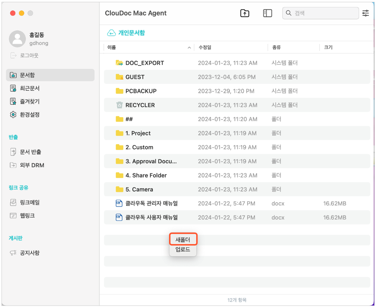Select the DOC_EXPORT folder name
The image size is (375, 307).
coord(145,63)
